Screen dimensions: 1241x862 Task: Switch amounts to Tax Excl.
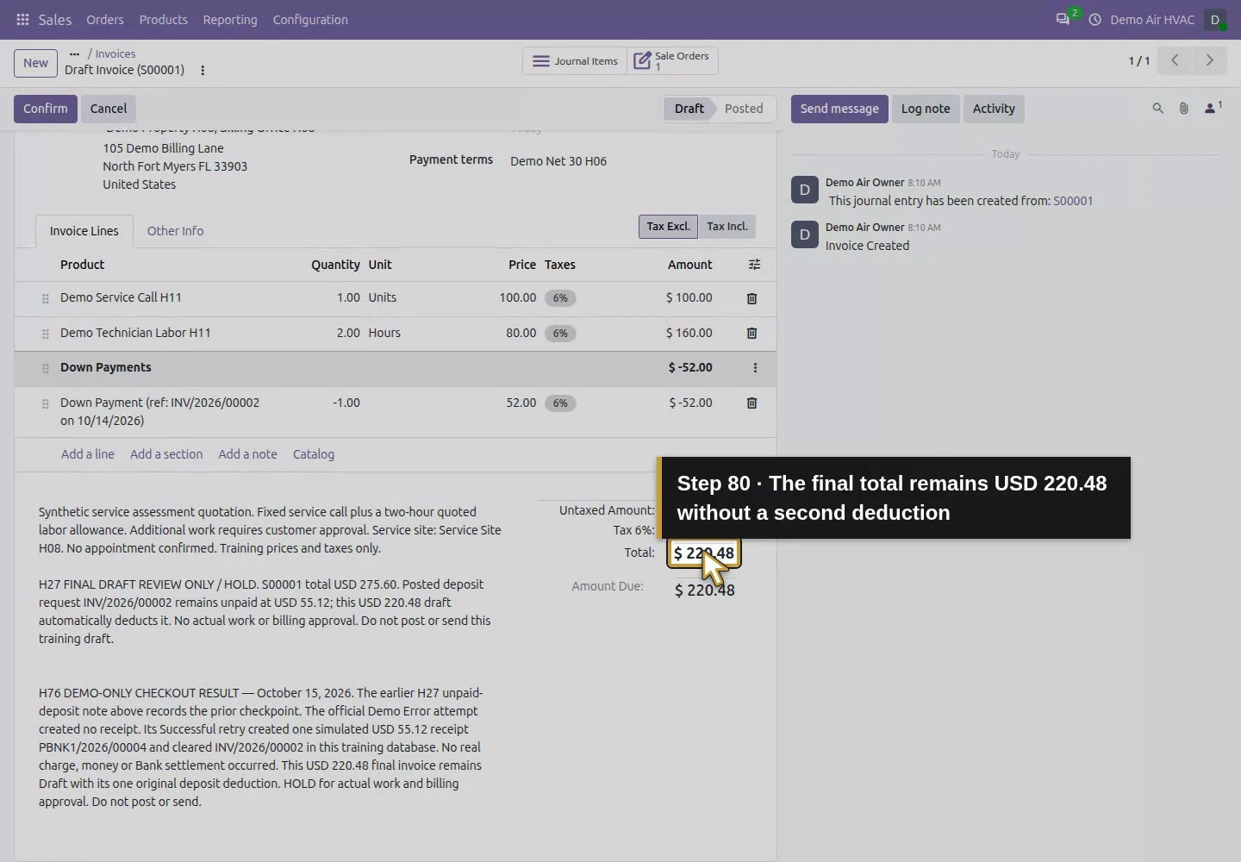point(669,227)
